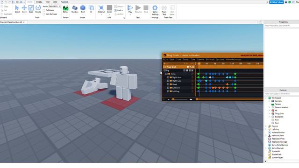The width and height of the screenshot is (299, 168).
Task: Expand the R6 model node
Action: point(269,111)
